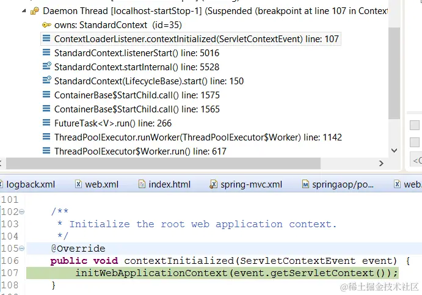
Task: Click the Debug view horizontal scrollbar thumb
Action: 163,164
